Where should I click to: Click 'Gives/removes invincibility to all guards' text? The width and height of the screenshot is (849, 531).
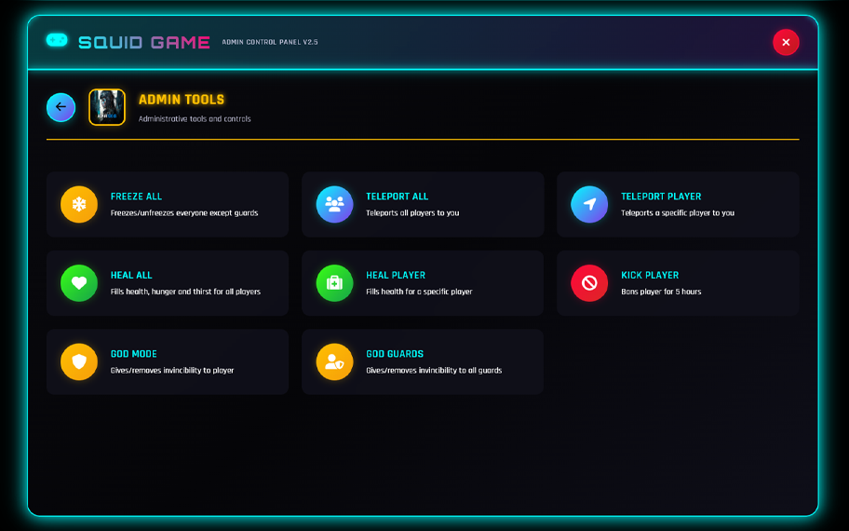click(x=434, y=370)
